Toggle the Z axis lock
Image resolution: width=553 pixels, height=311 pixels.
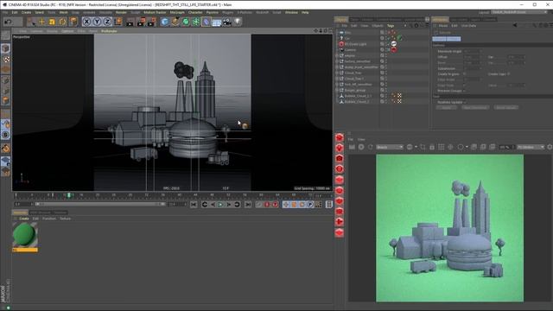pos(107,22)
